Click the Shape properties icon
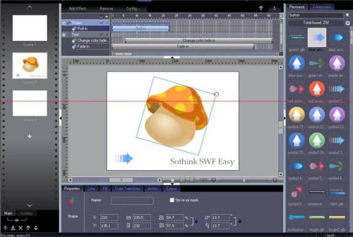Screen dimensions: 353x237 [x=72, y=201]
